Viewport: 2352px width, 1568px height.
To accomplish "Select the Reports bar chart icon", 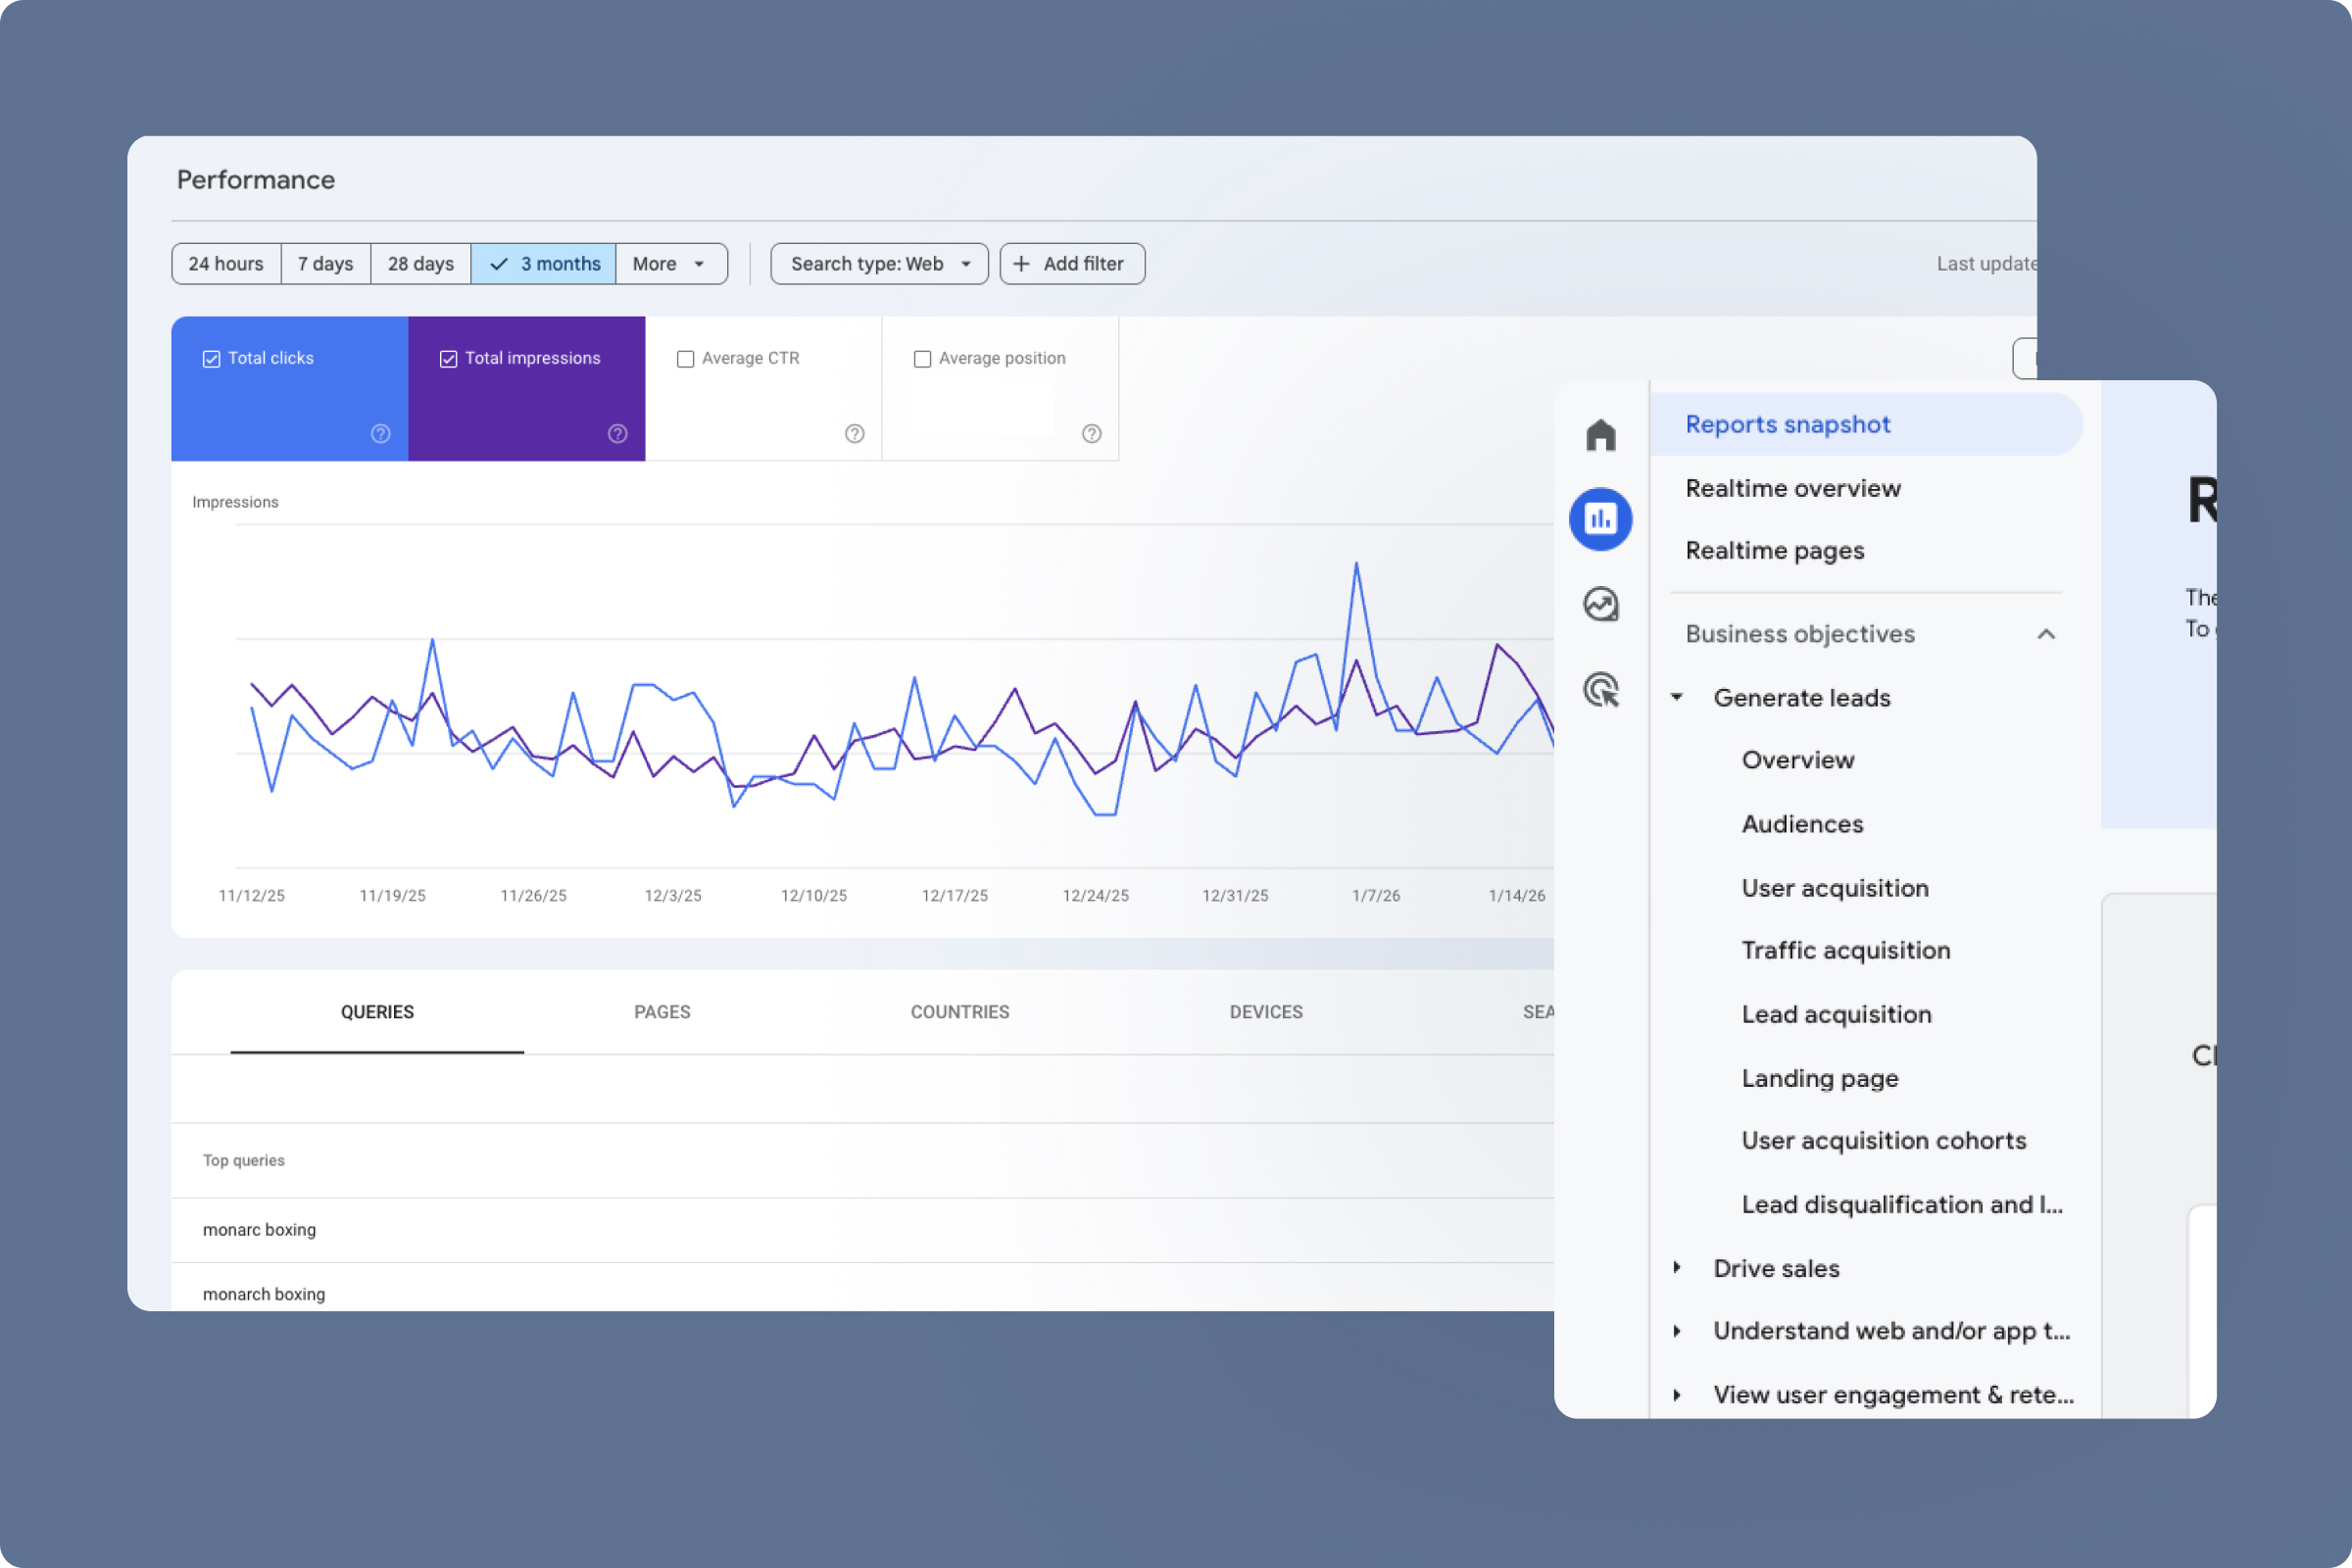I will (1600, 519).
